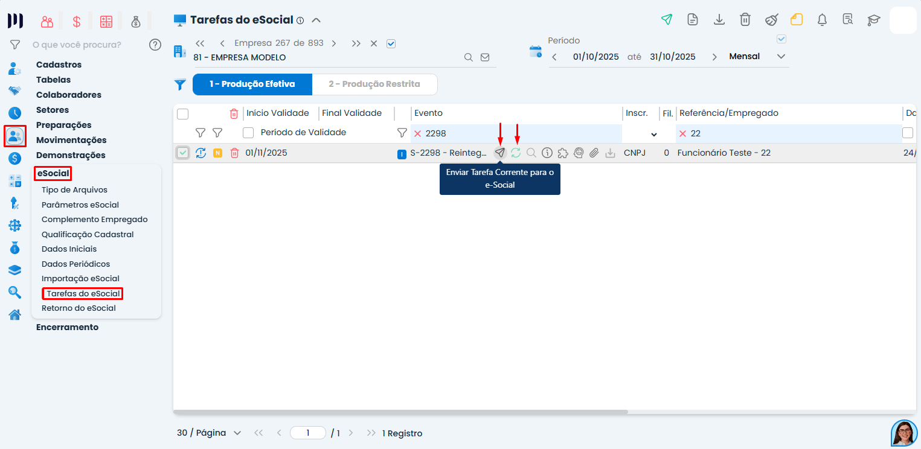Click the top toolbar trash delete icon
Image resolution: width=921 pixels, height=449 pixels.
(745, 20)
